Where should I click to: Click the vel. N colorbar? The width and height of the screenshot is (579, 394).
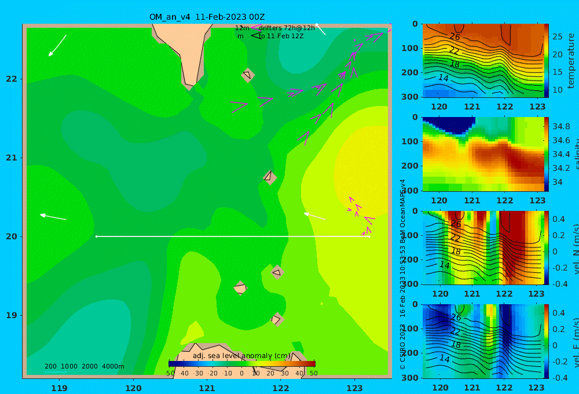pos(547,247)
